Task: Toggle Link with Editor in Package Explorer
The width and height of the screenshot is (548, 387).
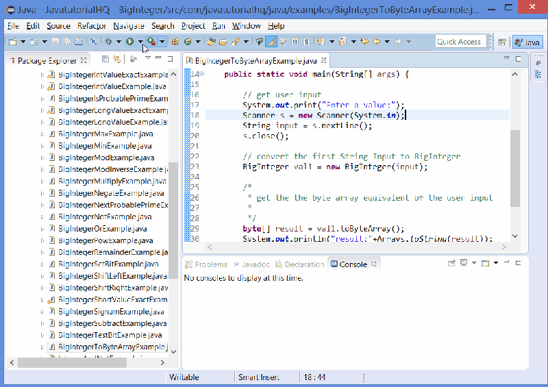Action: pyautogui.click(x=117, y=59)
